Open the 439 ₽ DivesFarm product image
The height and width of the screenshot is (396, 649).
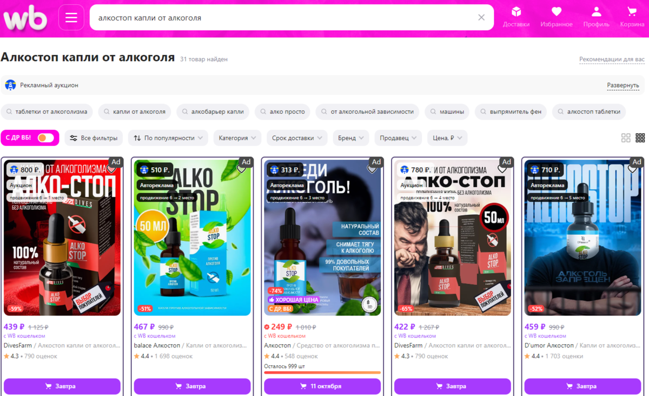62,237
